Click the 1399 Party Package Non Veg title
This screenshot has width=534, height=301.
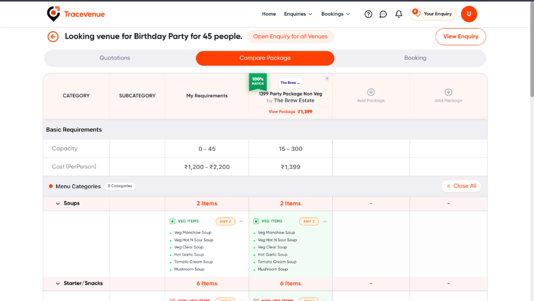[290, 94]
